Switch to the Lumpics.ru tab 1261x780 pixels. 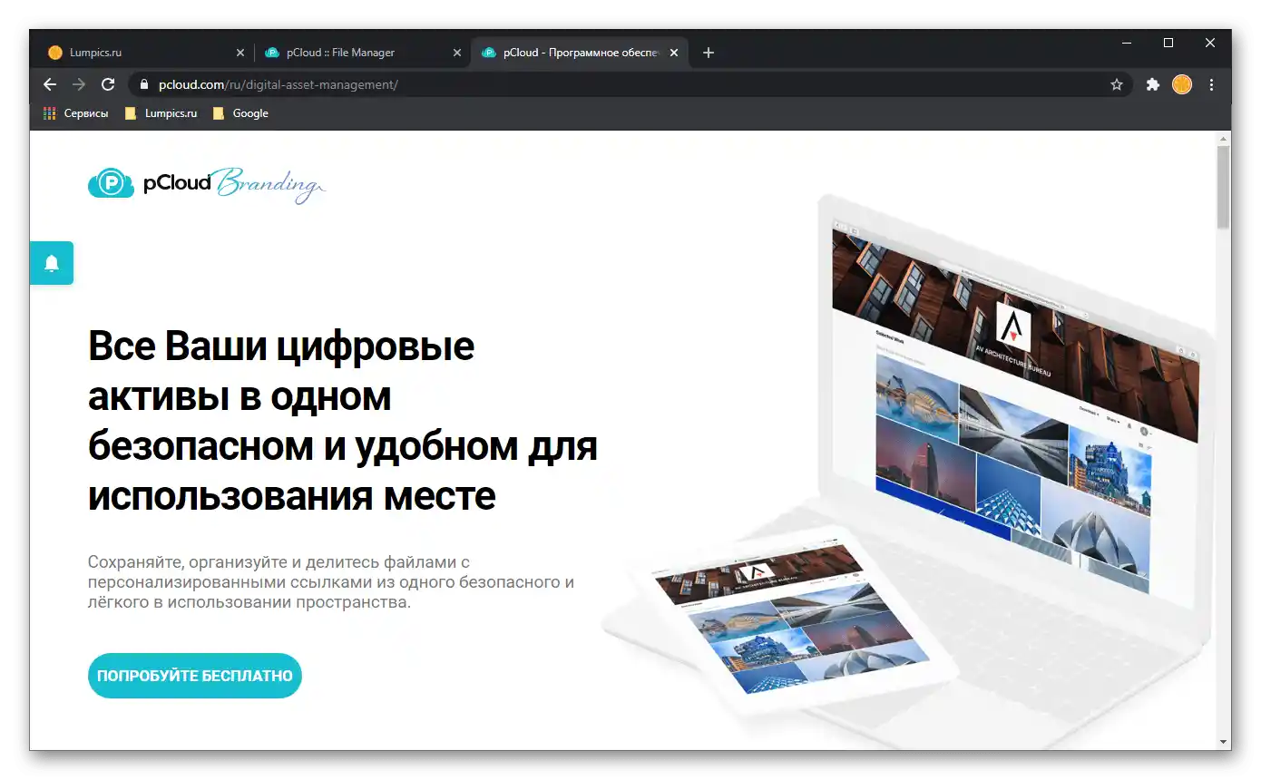[145, 53]
